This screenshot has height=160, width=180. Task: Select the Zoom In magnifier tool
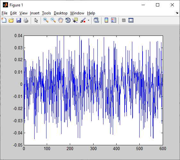(46, 20)
